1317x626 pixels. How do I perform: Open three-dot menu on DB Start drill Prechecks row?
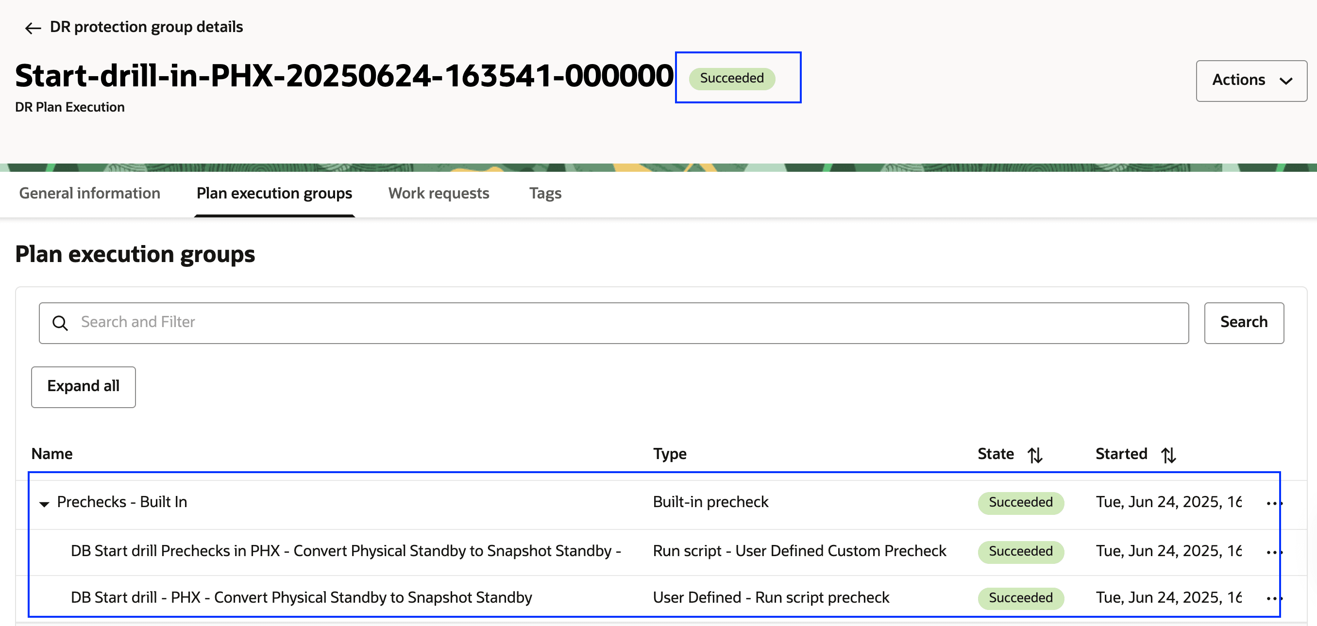pos(1274,552)
